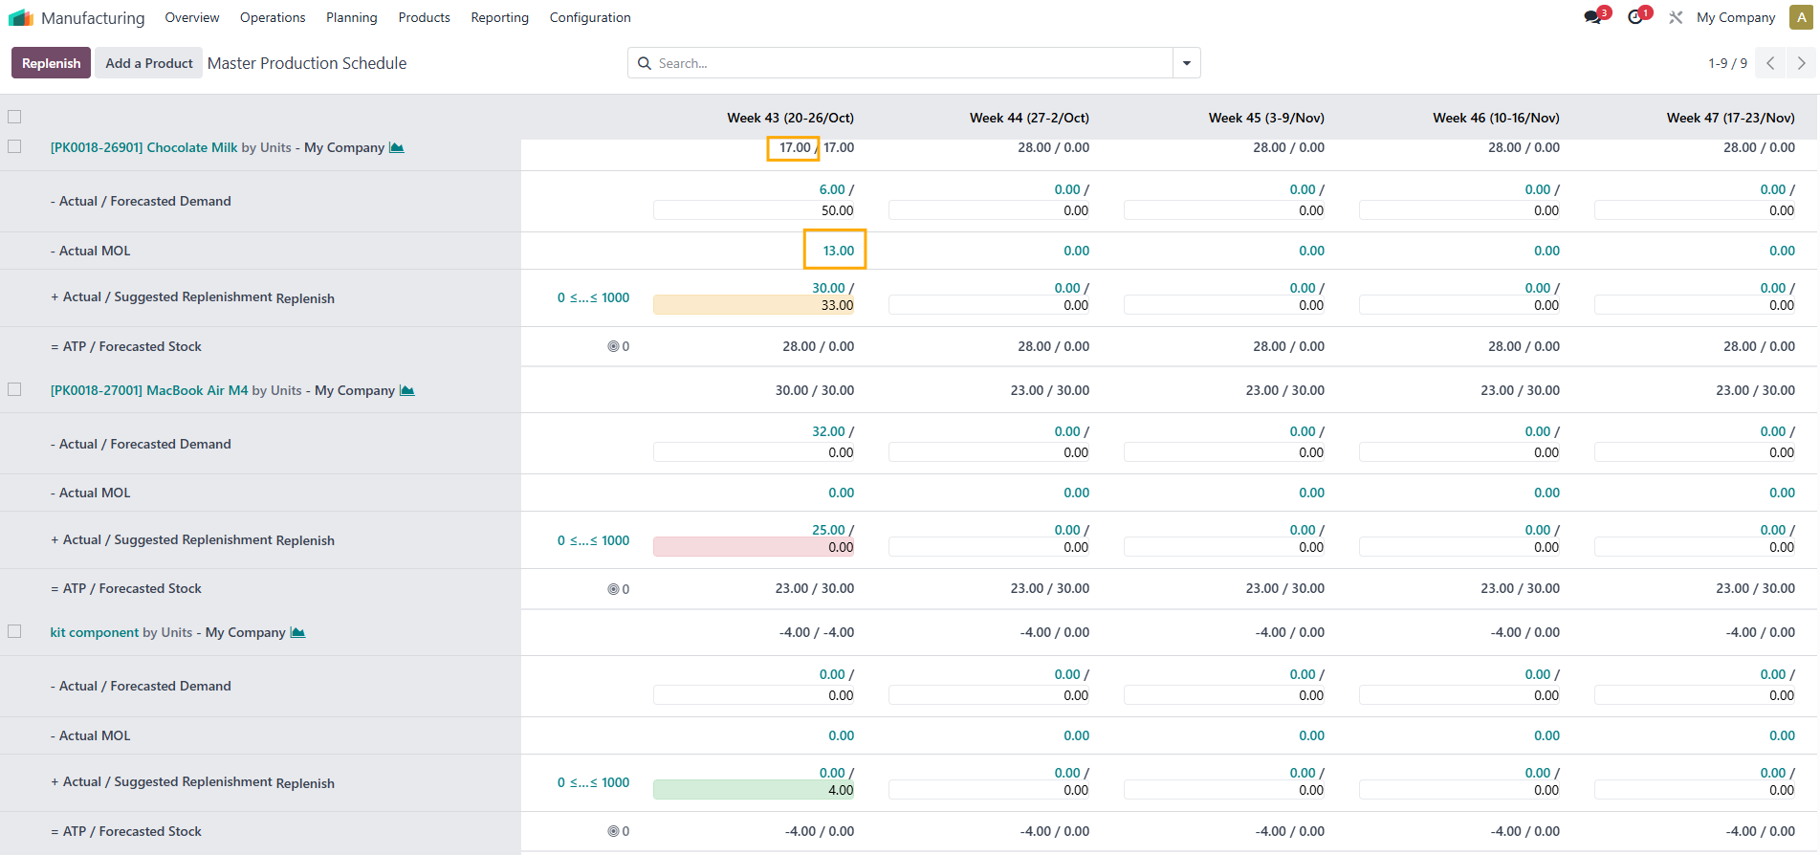Open forecast chart icon for MacBook Air M4

point(407,390)
